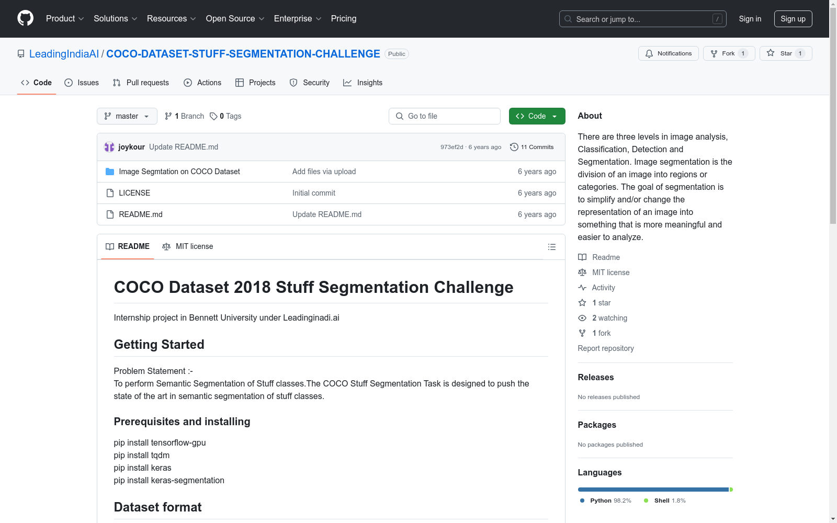Click the tag icon next to 0 Tags
The height and width of the screenshot is (523, 837).
213,116
